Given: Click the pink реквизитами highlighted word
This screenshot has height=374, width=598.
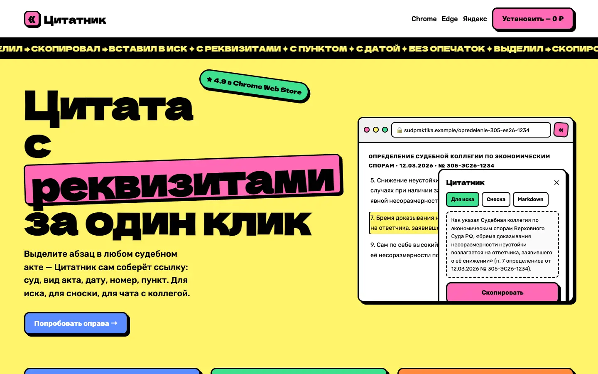Looking at the screenshot, I should [x=183, y=180].
